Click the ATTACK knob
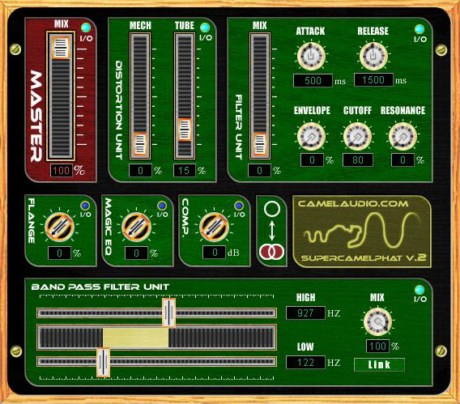 pyautogui.click(x=311, y=56)
